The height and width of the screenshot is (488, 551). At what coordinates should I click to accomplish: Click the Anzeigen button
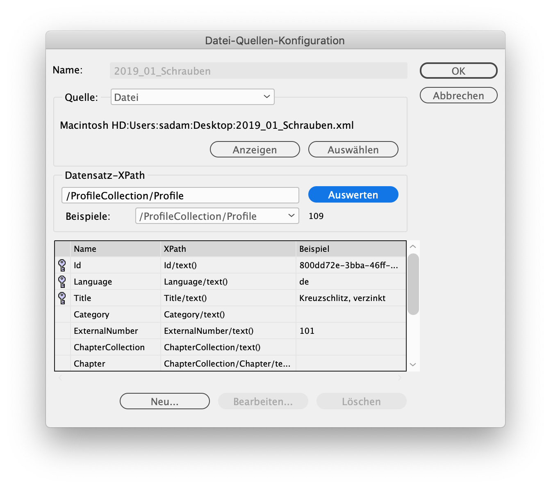point(255,150)
